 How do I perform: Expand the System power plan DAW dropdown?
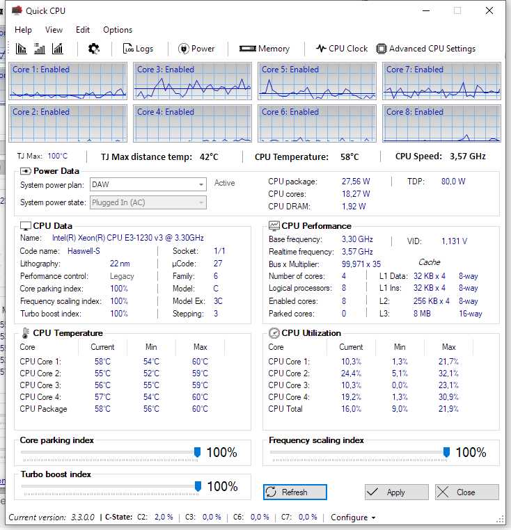click(x=148, y=184)
